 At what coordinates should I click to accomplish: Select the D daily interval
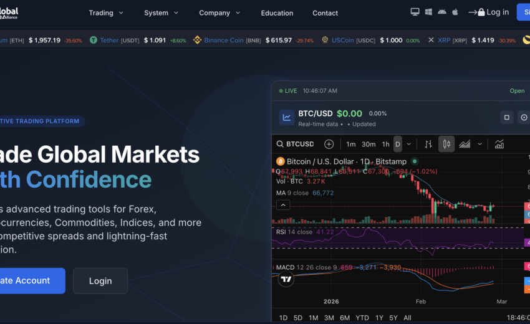tap(398, 145)
